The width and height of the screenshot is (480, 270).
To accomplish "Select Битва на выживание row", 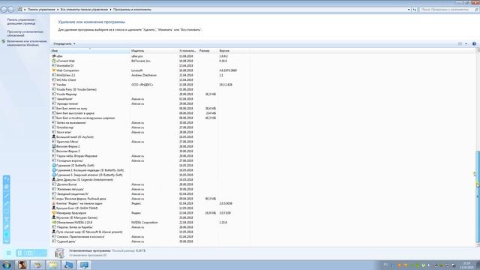I will (150, 123).
